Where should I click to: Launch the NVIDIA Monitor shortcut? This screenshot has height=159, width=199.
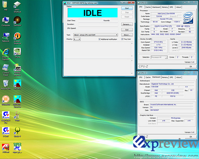(x=18, y=70)
